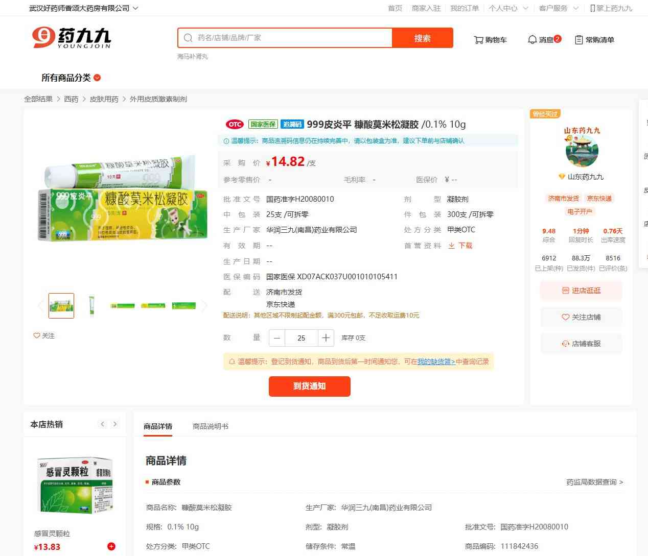The height and width of the screenshot is (556, 648).
Task: Select the second product tube thumbnail
Action: coord(92,306)
